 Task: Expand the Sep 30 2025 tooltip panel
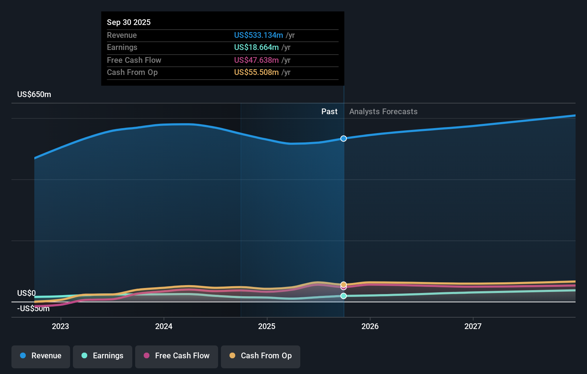click(x=222, y=49)
